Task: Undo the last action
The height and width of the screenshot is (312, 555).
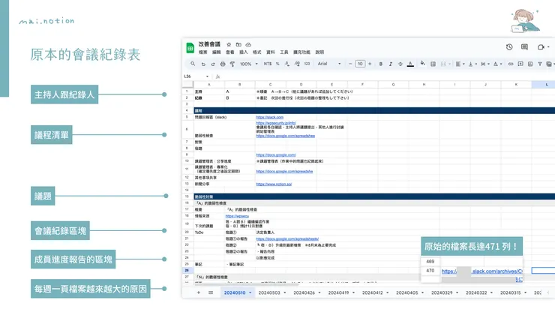Action: tap(203, 64)
